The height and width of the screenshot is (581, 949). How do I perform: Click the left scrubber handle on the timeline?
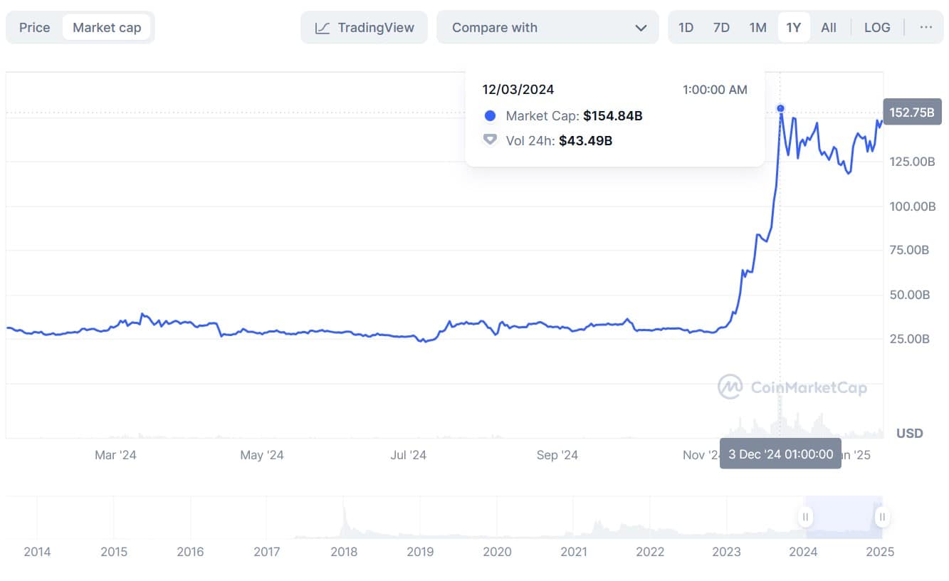tap(804, 516)
